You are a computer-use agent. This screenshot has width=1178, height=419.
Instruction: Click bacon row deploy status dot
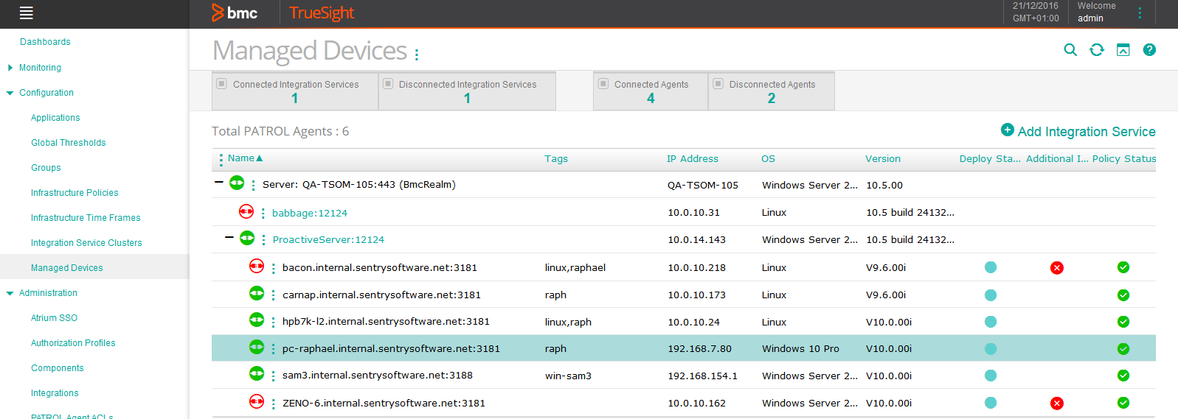pos(991,267)
